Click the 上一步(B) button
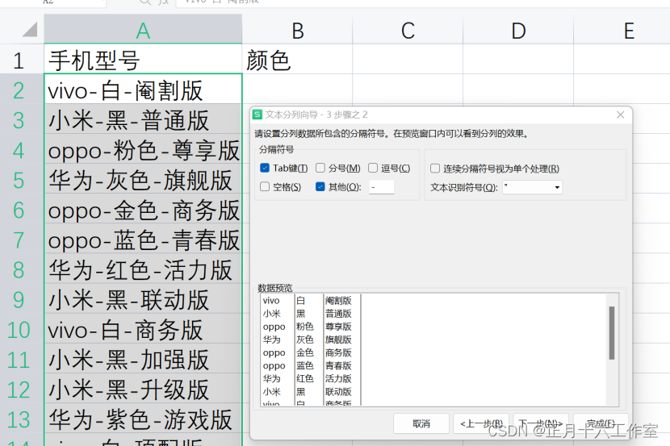 [x=481, y=423]
